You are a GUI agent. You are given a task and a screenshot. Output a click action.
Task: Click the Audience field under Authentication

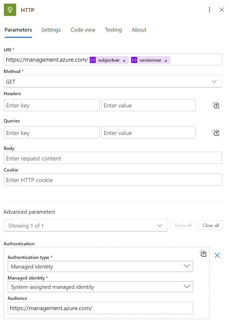pyautogui.click(x=100, y=308)
